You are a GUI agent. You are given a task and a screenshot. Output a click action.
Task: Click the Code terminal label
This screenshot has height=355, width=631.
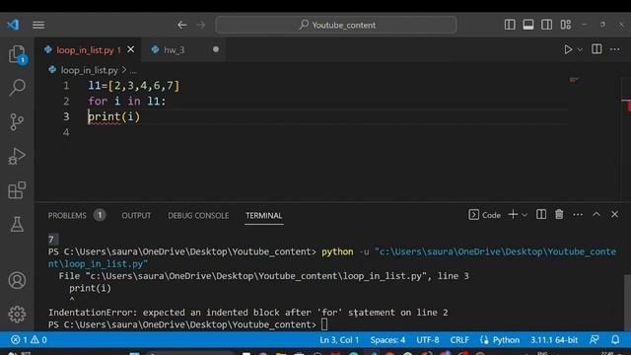491,216
